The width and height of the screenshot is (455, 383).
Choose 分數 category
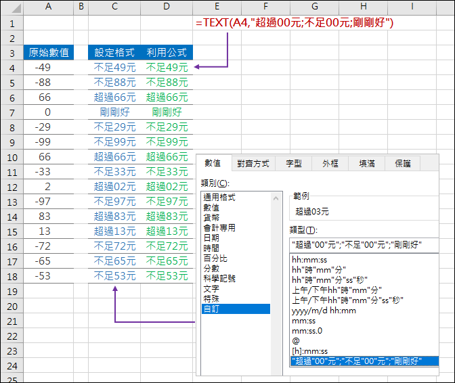point(236,269)
